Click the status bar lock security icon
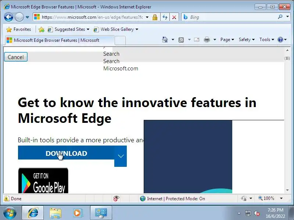Screen dimensions: 294x220 (244, 198)
